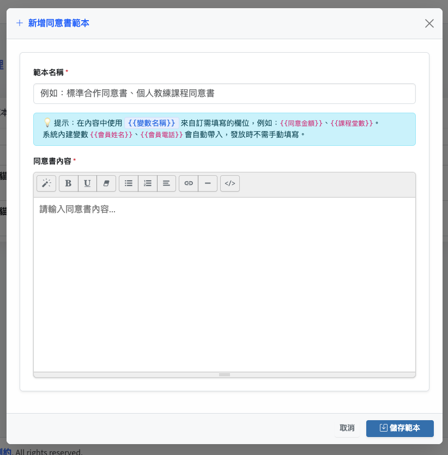Toggle underline formatting
The width and height of the screenshot is (448, 455).
[x=87, y=183]
